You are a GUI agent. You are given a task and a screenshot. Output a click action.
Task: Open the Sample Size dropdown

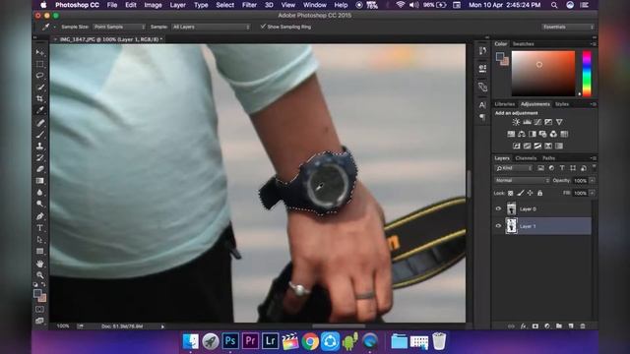[119, 27]
